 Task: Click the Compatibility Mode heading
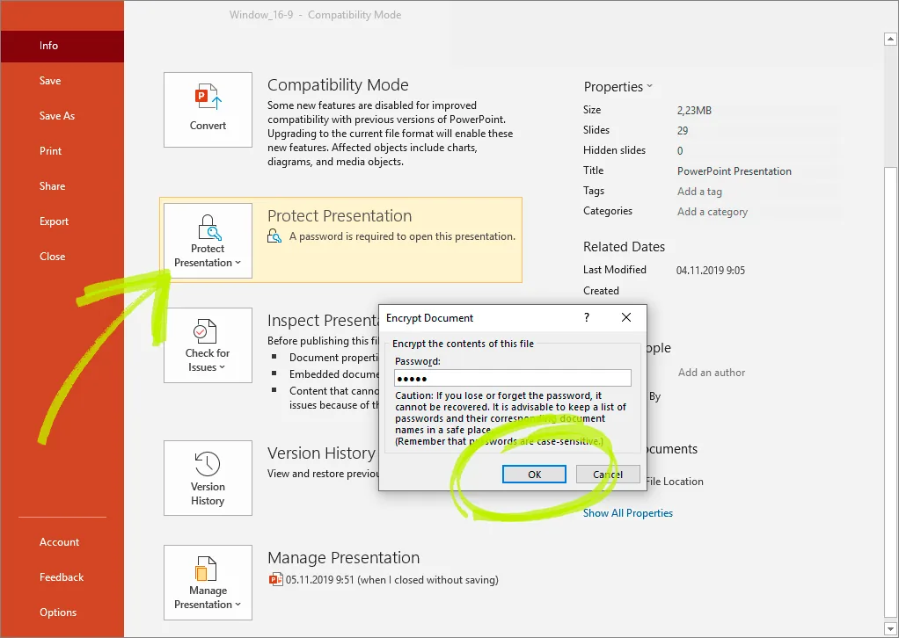click(338, 84)
